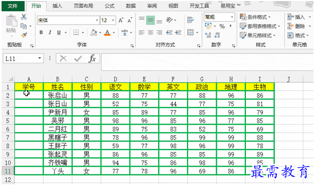The width and height of the screenshot is (314, 188).
Task: Switch to the 公式 tab
Action: tap(110, 6)
